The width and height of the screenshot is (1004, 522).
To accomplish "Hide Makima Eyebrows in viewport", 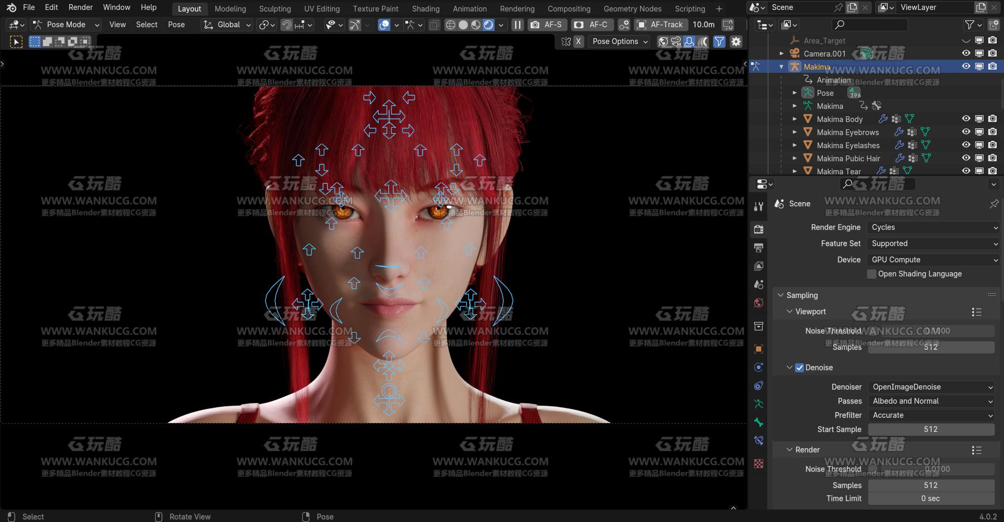I will tap(966, 132).
